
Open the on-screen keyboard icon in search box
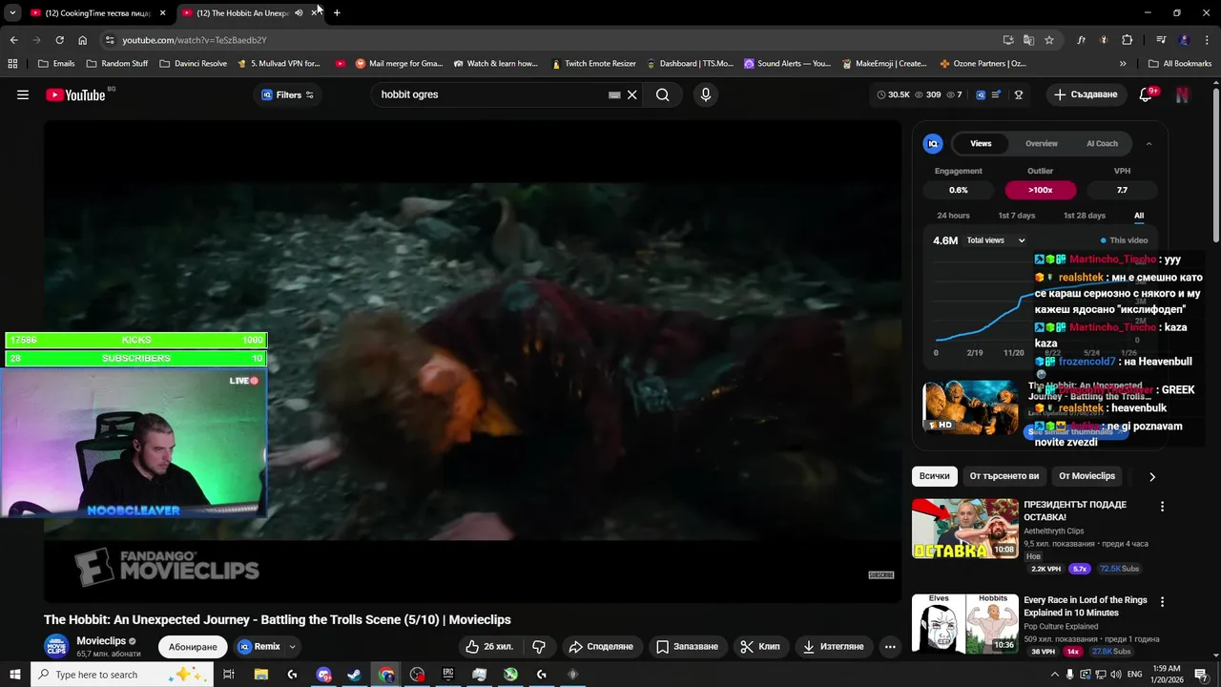[614, 94]
